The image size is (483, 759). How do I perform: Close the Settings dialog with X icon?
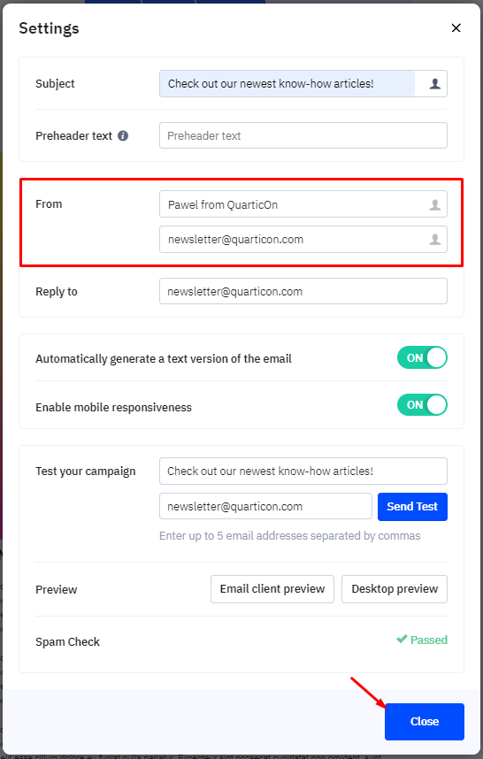pyautogui.click(x=456, y=28)
